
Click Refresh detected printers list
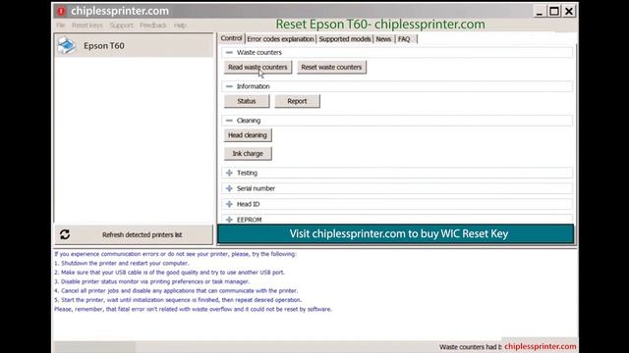click(134, 235)
